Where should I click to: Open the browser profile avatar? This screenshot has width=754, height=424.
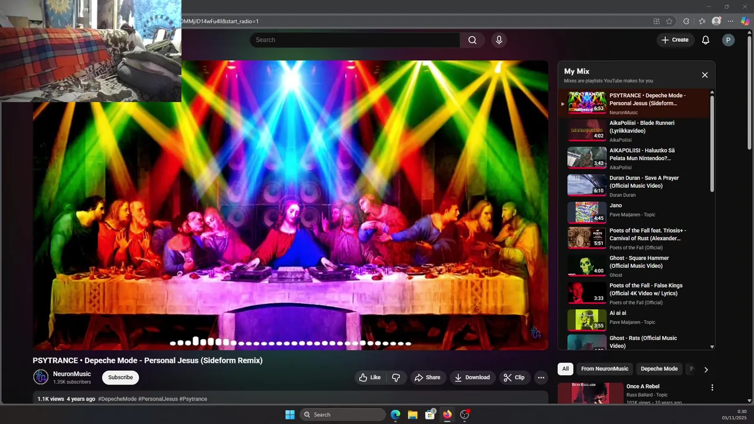[x=716, y=21]
